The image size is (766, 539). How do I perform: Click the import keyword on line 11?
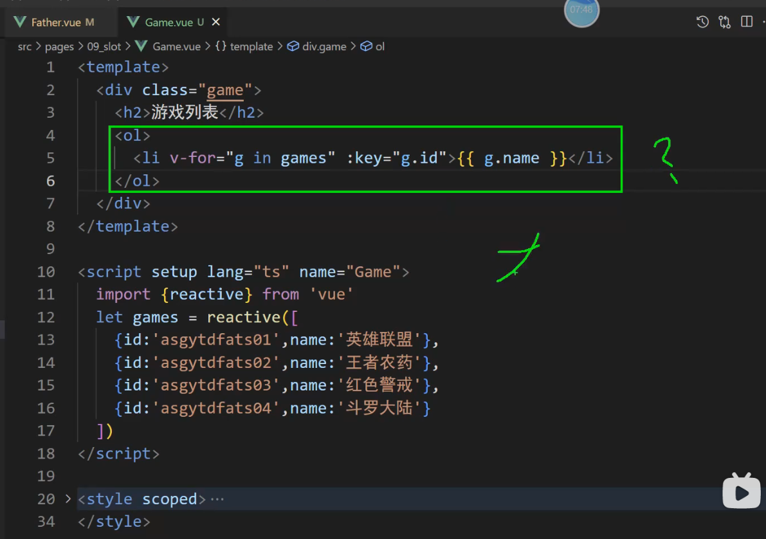[123, 294]
